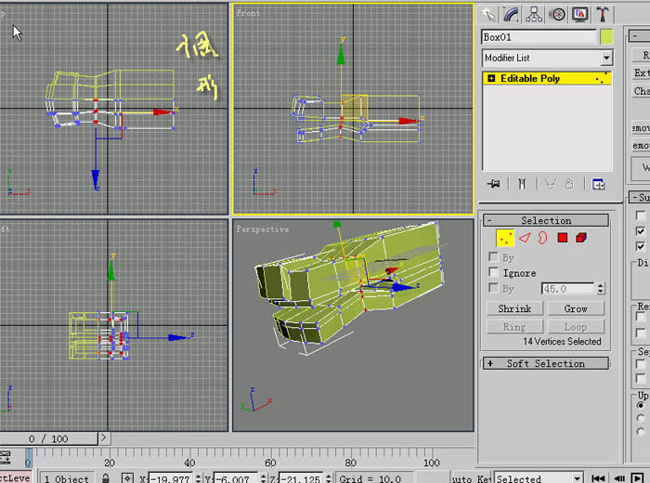Image resolution: width=650 pixels, height=483 pixels.
Task: Open the Mini Curve Editor icon
Action: [6, 458]
